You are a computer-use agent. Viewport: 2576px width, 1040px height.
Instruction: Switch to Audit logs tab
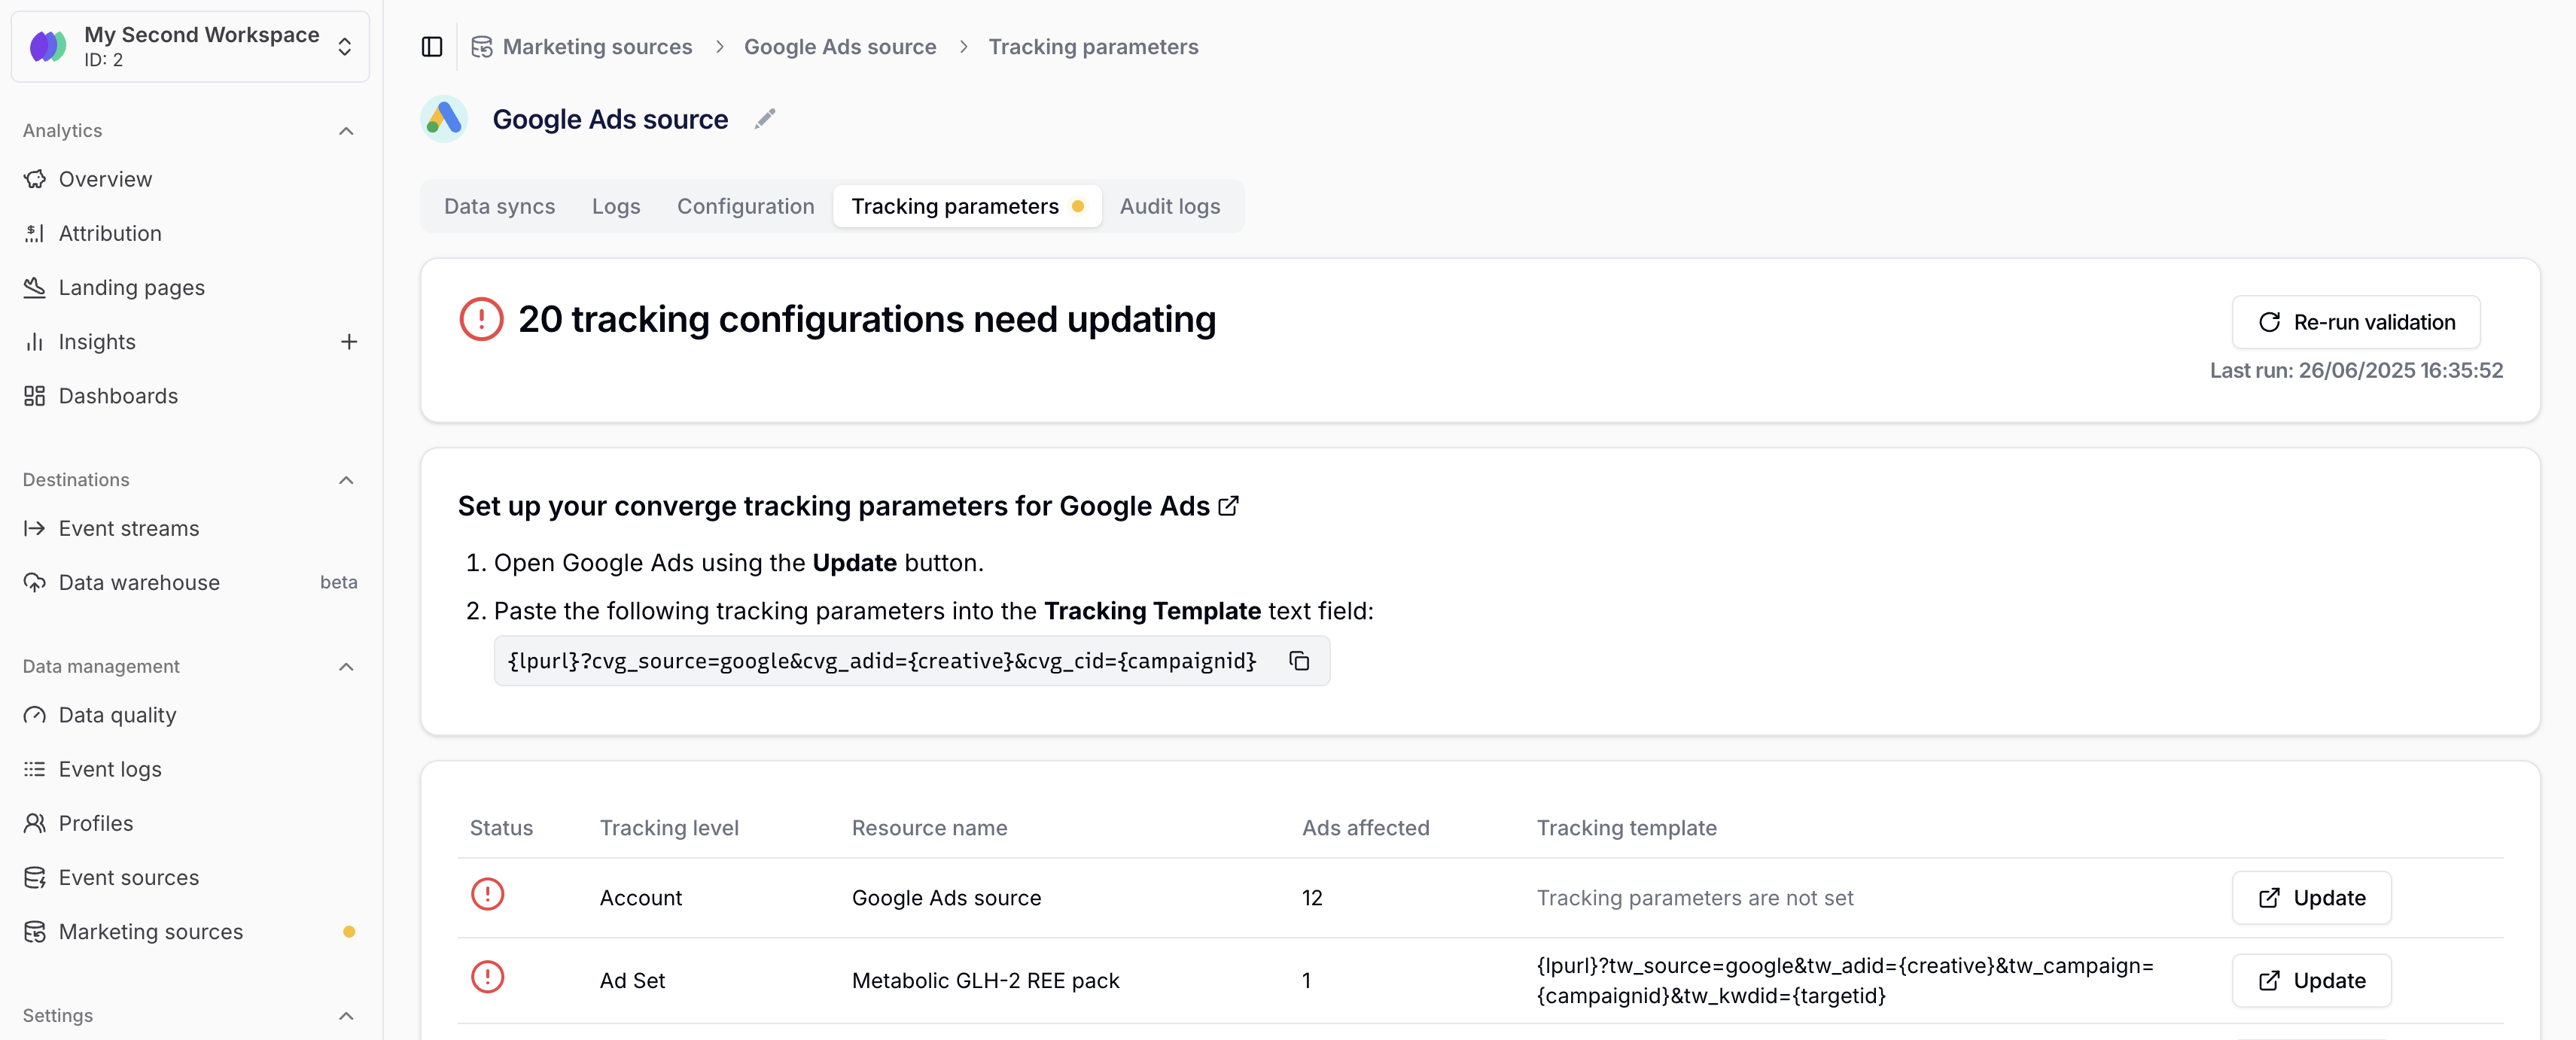pos(1170,207)
